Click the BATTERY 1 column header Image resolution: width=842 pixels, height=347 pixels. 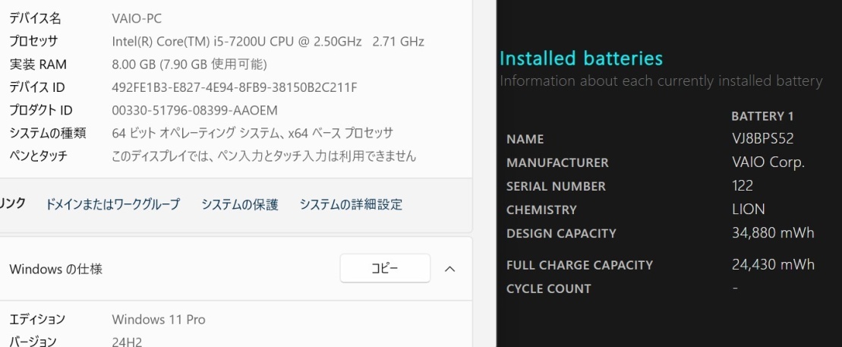pyautogui.click(x=762, y=116)
